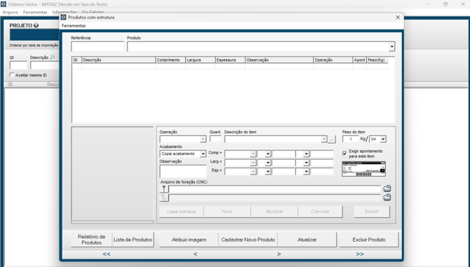This screenshot has height=267, width=470.
Task: Jump to the last product with >>
Action: (x=360, y=254)
